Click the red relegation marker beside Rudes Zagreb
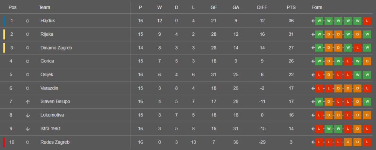Screen dimensions: 376x150 click(4, 142)
